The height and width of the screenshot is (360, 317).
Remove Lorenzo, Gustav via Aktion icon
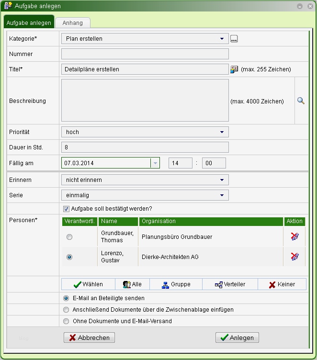(x=294, y=257)
